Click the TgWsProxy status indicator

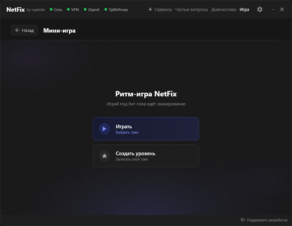coord(116,10)
